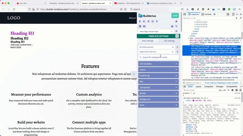Toggle light color scheme simulation sun icon

(x=232, y=90)
